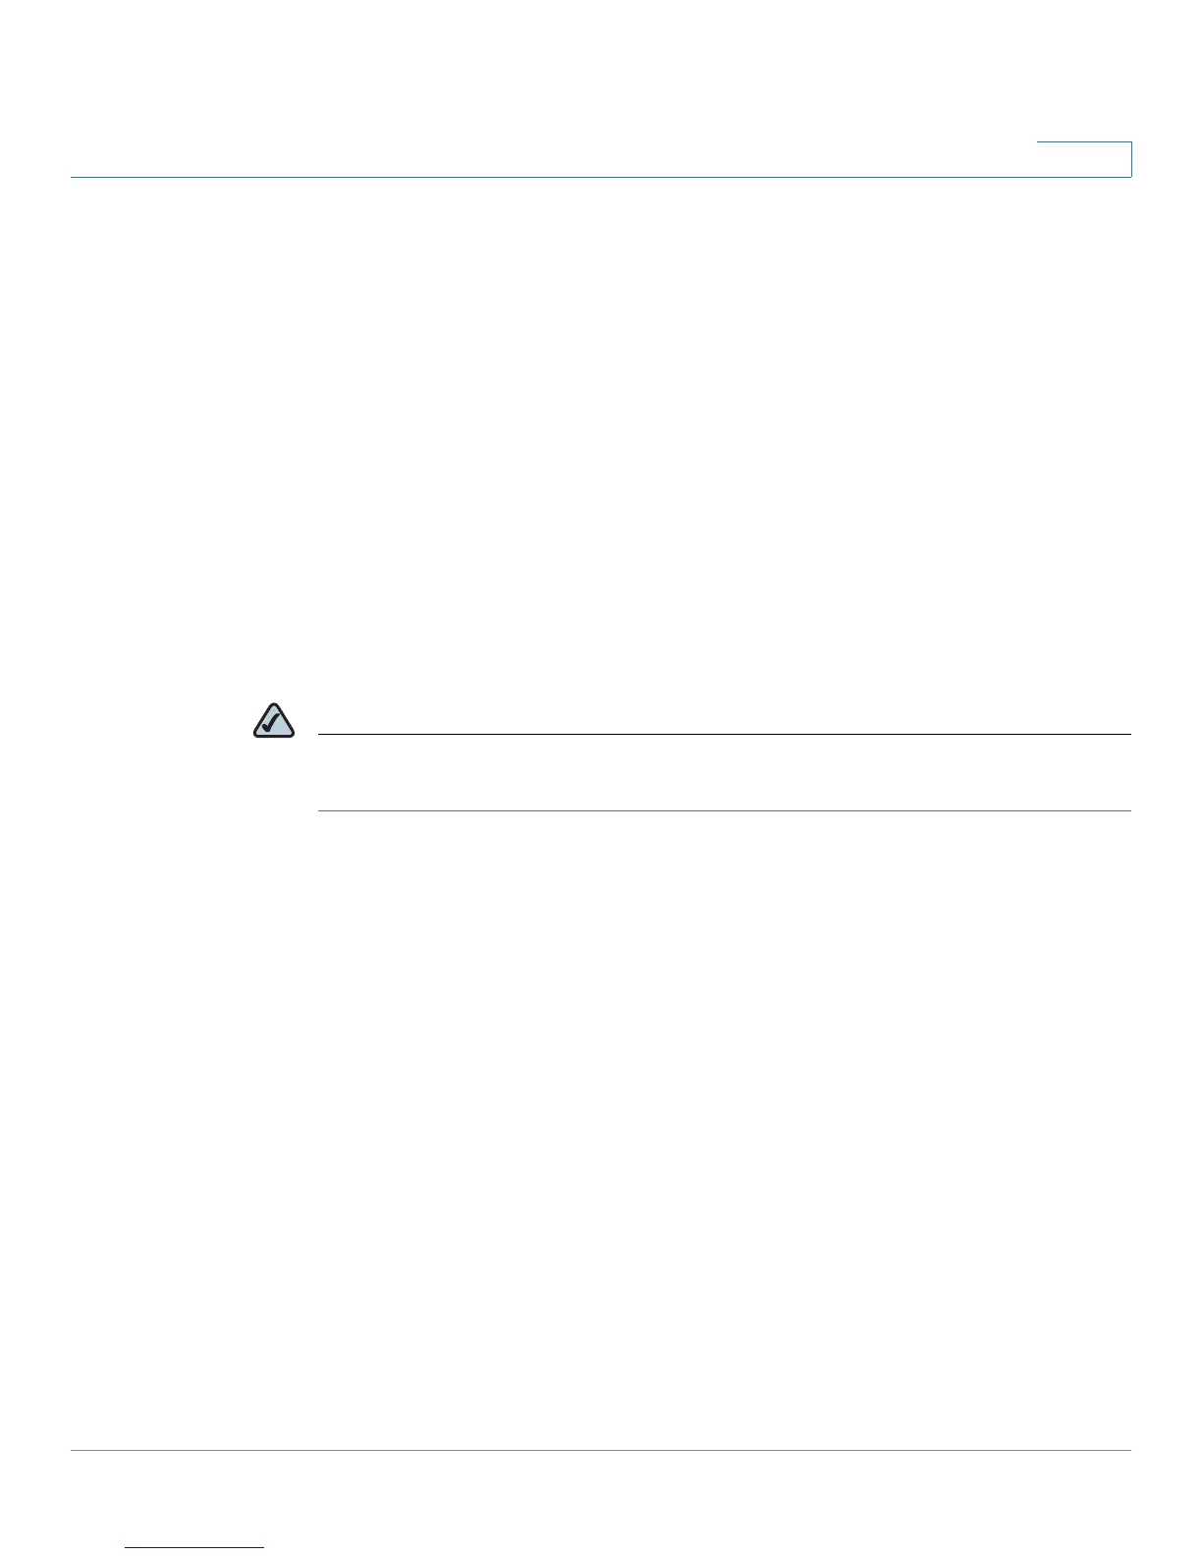Click the gray footer separator line
This screenshot has width=1202, height=1556.
(x=601, y=1450)
